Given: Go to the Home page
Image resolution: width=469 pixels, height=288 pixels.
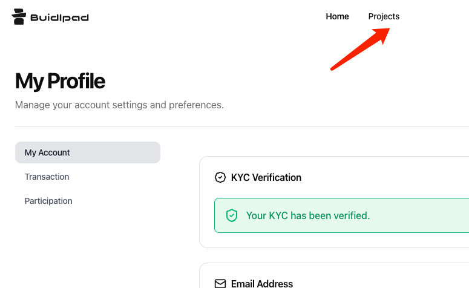Looking at the screenshot, I should (337, 16).
